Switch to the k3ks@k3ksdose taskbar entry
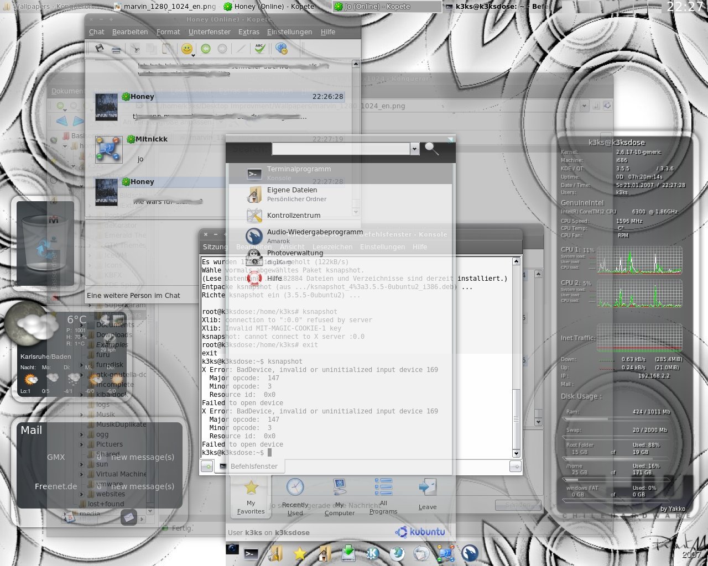Viewport: 708px width, 566px height. [x=497, y=7]
